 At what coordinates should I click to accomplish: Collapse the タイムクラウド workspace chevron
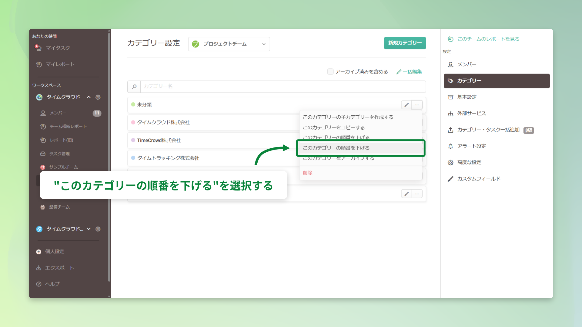(x=89, y=97)
